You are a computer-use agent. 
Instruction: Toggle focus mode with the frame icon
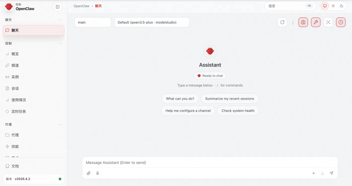coord(328,22)
